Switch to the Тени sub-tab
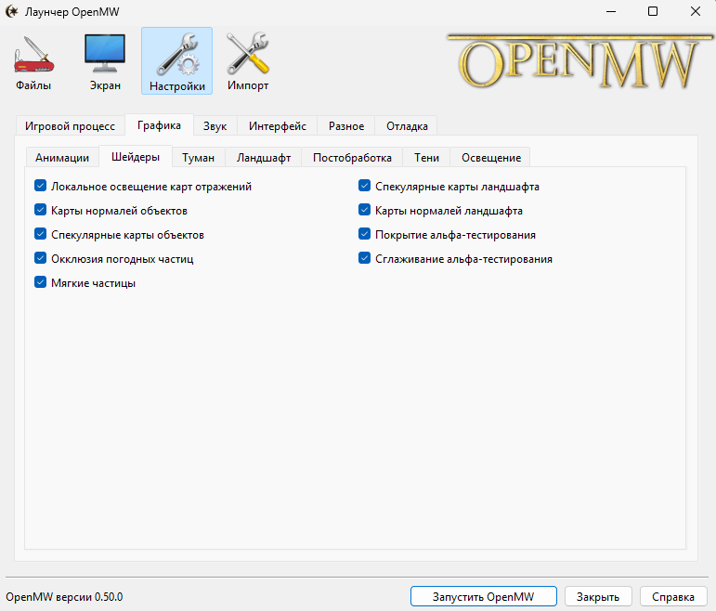 pyautogui.click(x=426, y=158)
